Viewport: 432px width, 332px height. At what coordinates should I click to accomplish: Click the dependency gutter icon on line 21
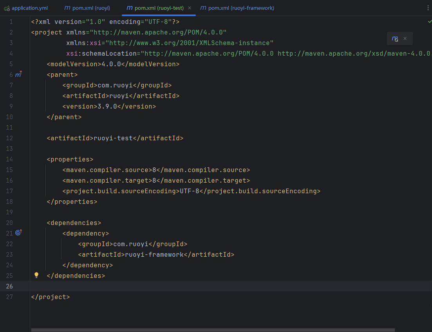click(18, 233)
